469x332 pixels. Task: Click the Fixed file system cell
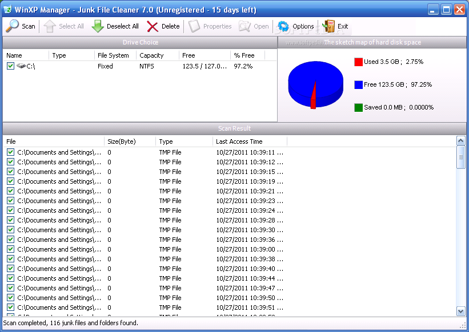(105, 66)
